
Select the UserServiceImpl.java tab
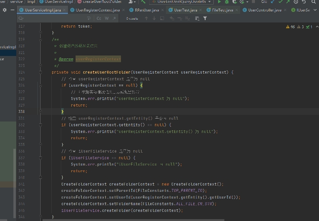point(43,10)
